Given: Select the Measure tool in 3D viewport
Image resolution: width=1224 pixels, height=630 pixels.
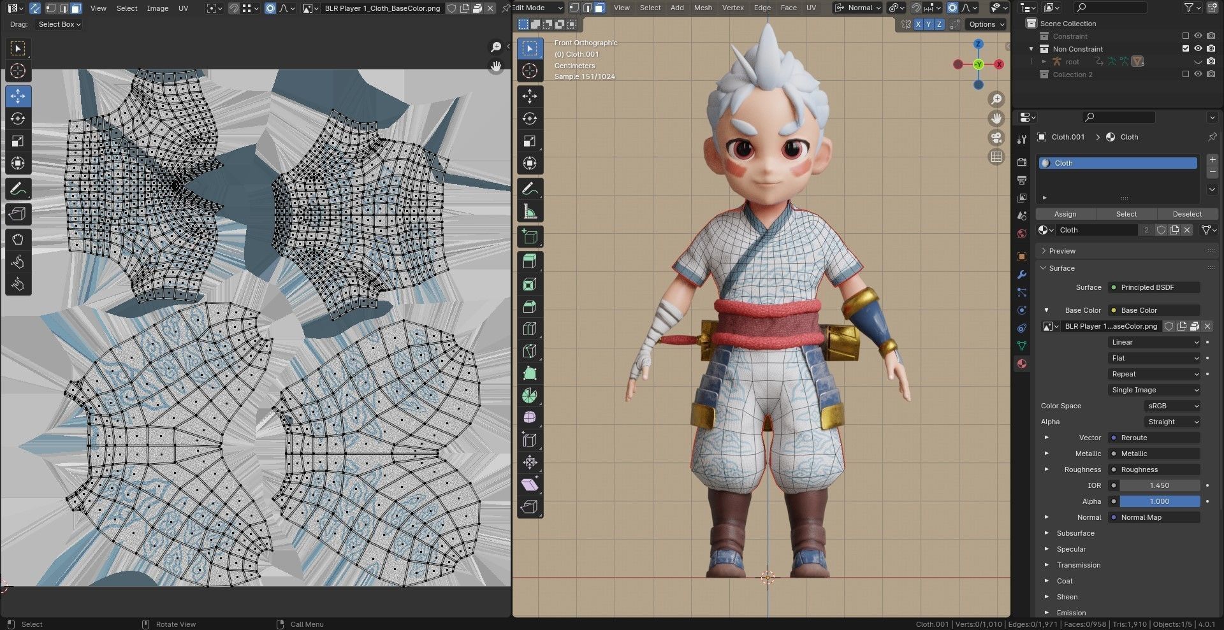Looking at the screenshot, I should 530,211.
